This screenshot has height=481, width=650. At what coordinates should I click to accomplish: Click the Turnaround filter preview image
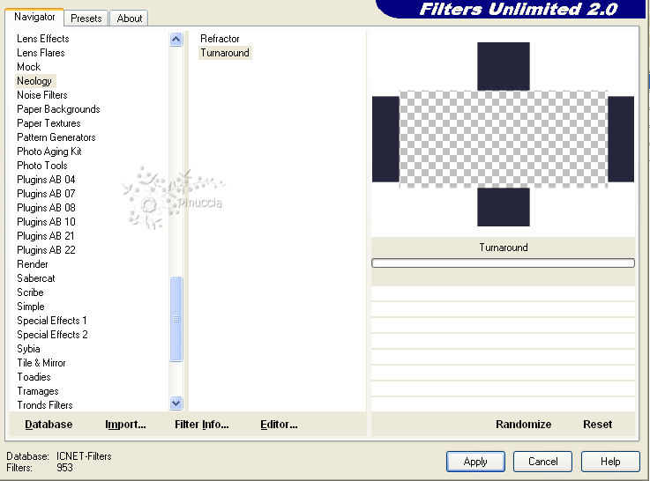[503, 134]
